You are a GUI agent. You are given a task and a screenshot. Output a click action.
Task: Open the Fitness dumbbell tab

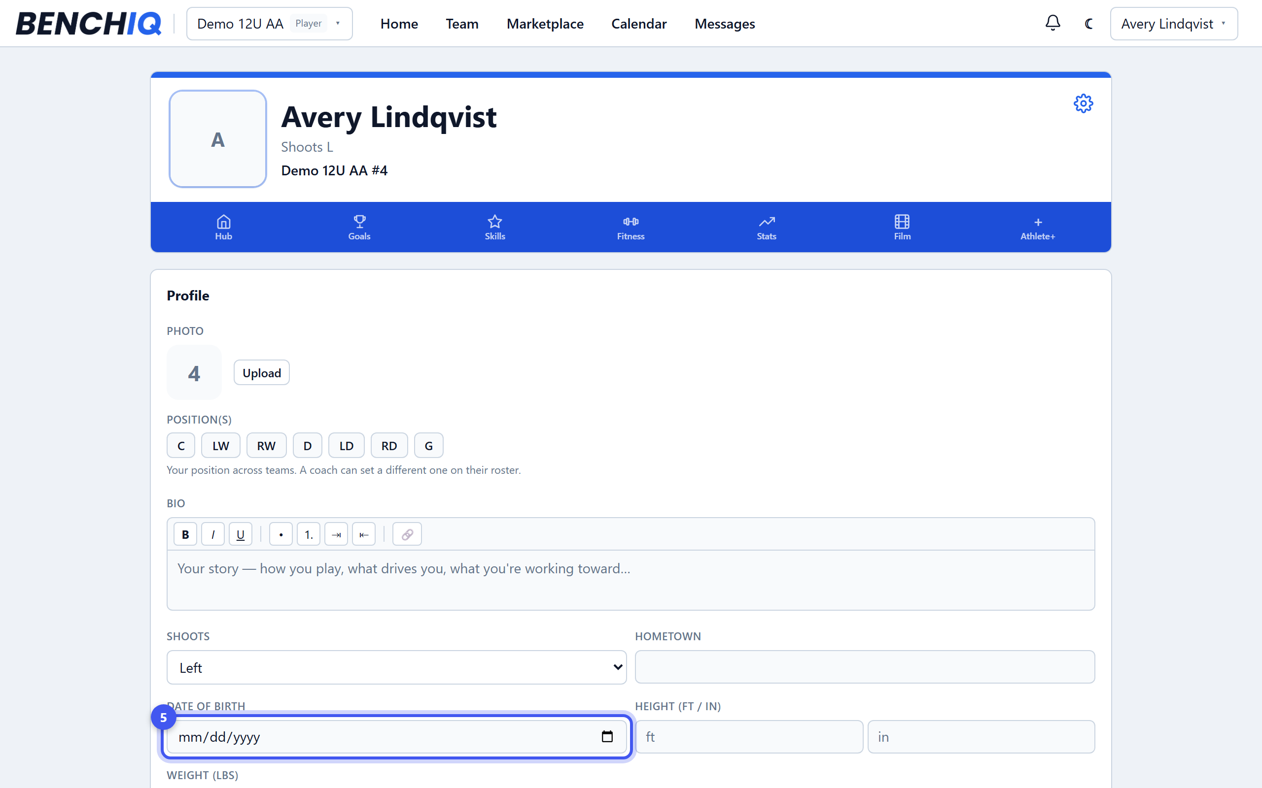(x=631, y=227)
